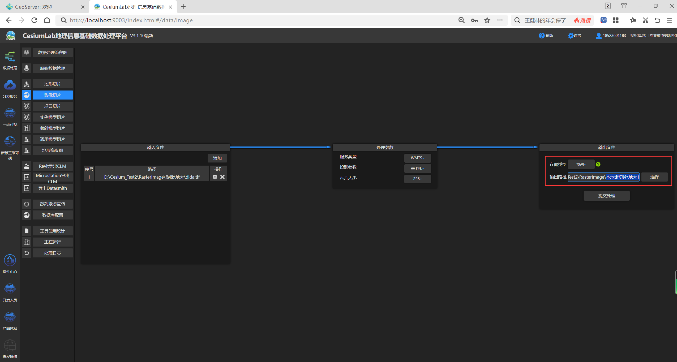Open the 投影参数 墨卡托 dropdown
Viewport: 677px width, 362px height.
click(x=417, y=168)
